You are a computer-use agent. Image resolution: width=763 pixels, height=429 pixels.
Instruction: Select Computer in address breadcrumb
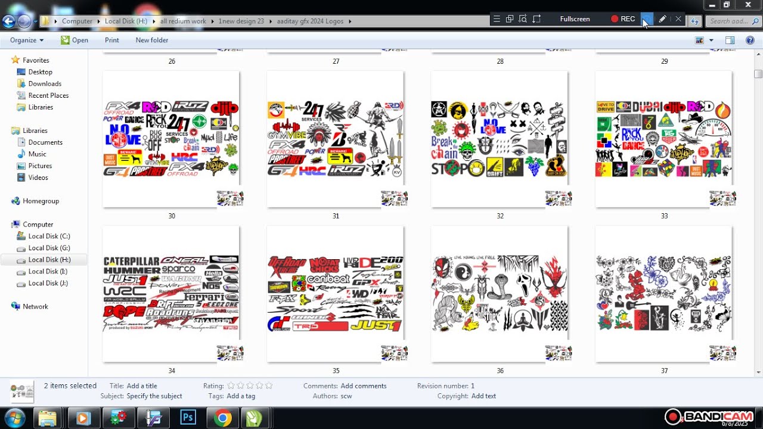[77, 21]
